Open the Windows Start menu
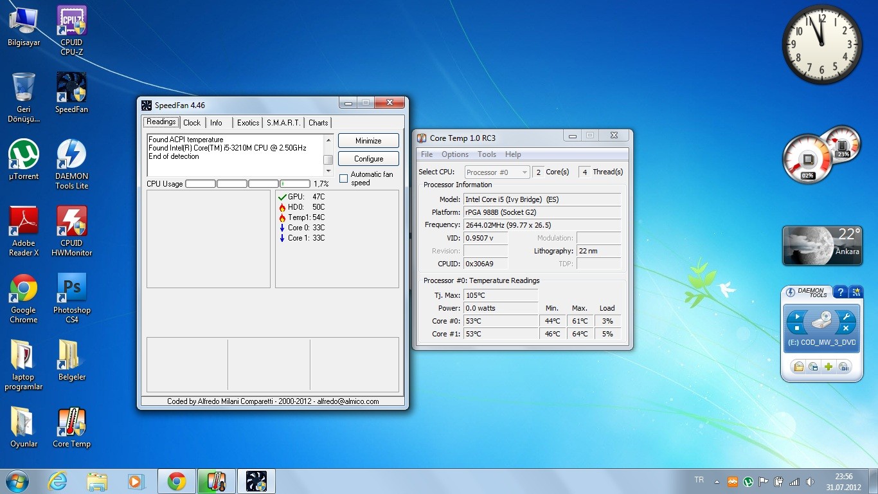Screen dimensions: 878x494 [x=17, y=481]
